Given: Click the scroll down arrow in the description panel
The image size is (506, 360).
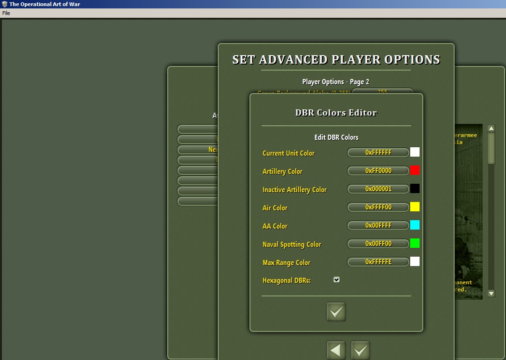Looking at the screenshot, I should (x=491, y=294).
